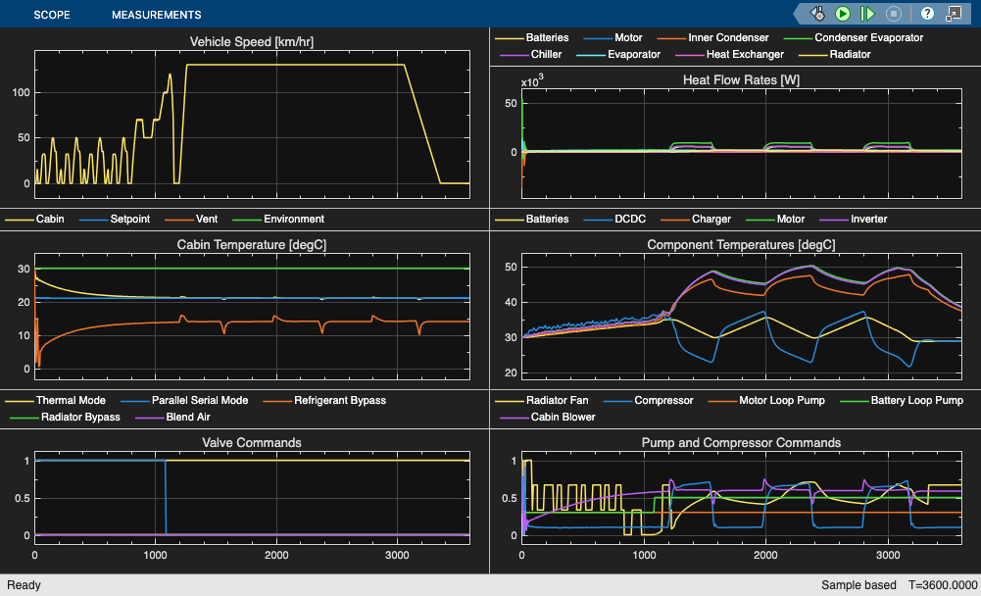Toggle the Inverter legend entry
The width and height of the screenshot is (981, 596).
854,220
